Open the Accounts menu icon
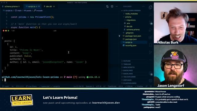The image size is (197, 111). [151, 73]
